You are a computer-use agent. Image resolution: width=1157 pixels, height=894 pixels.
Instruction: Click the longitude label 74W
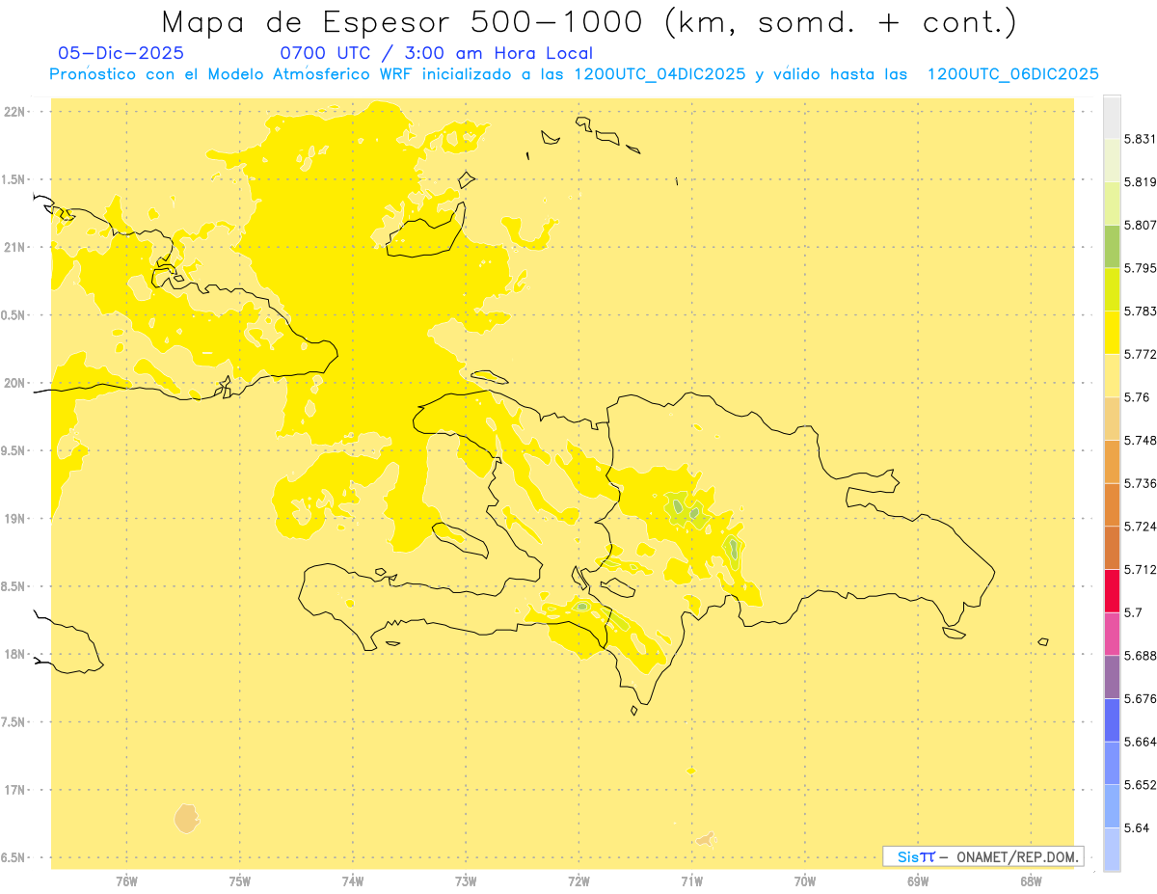tap(353, 881)
